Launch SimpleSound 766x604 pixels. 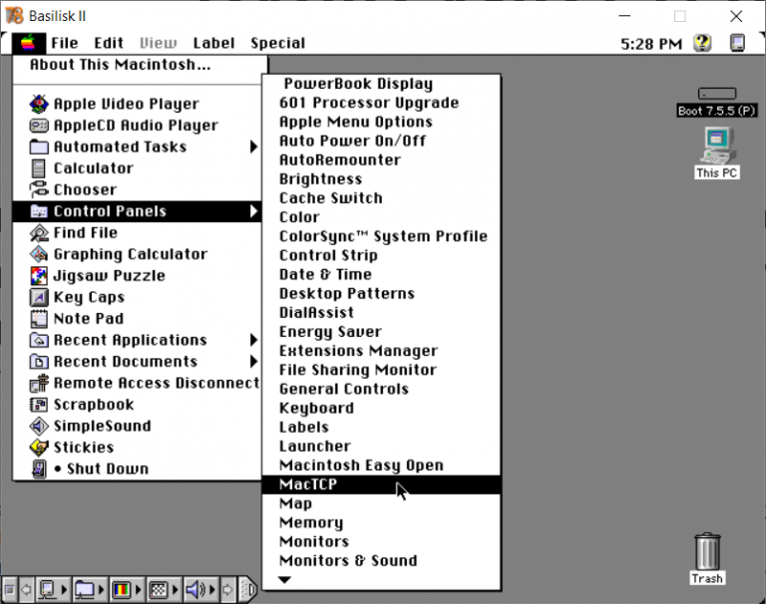(137, 427)
